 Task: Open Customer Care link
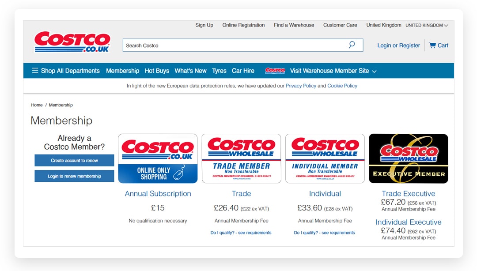click(340, 25)
